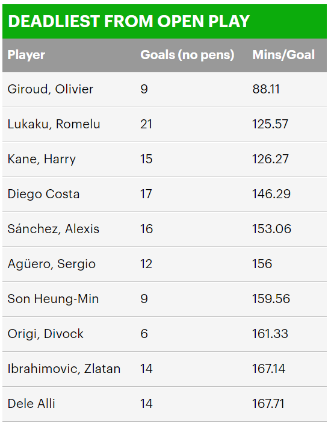Select Origi, Divock player entry
Image resolution: width=331 pixels, height=426 pixels.
click(x=46, y=334)
